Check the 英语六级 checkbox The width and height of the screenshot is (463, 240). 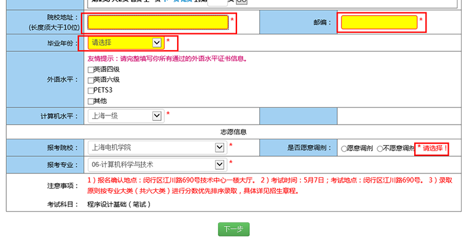[x=91, y=80]
